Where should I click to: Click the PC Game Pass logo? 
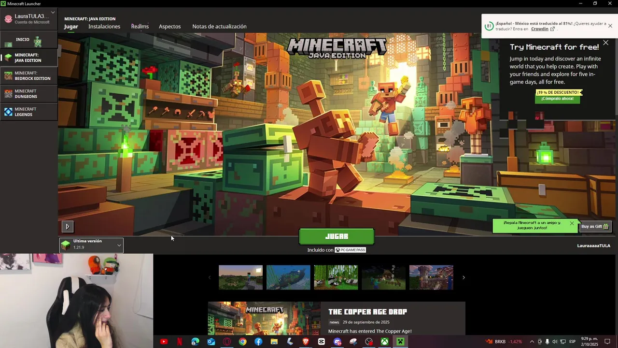point(351,250)
